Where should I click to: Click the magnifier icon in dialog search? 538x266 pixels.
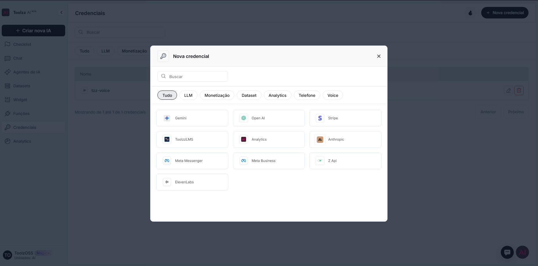click(x=163, y=76)
